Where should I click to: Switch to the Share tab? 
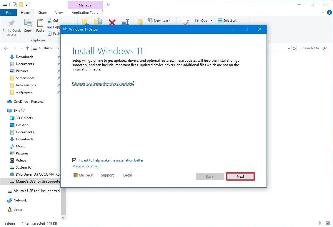click(x=42, y=13)
